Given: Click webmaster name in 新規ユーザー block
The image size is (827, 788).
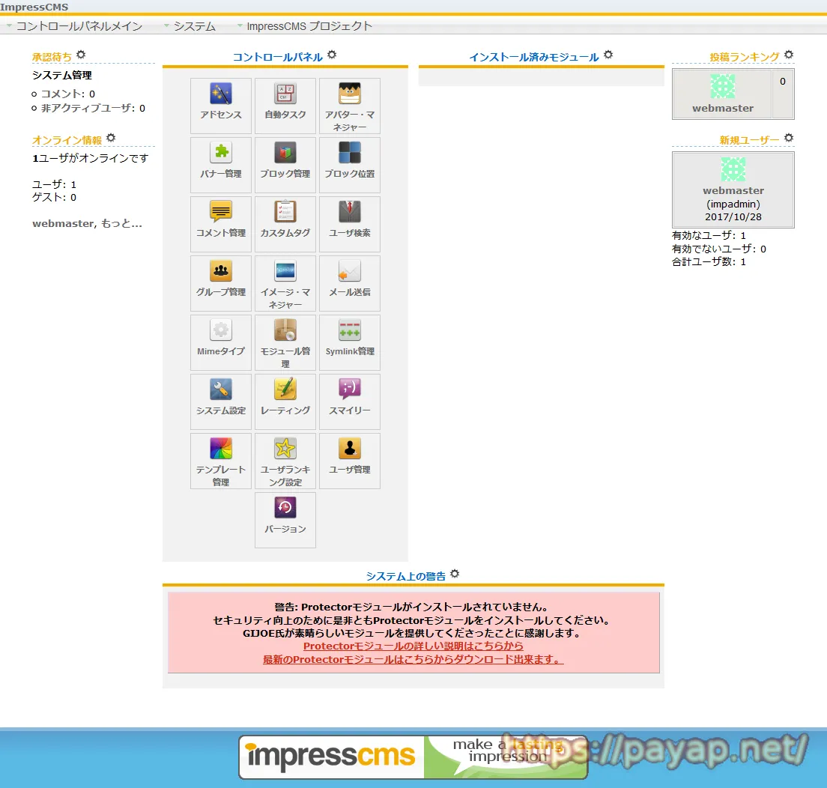Looking at the screenshot, I should (733, 190).
